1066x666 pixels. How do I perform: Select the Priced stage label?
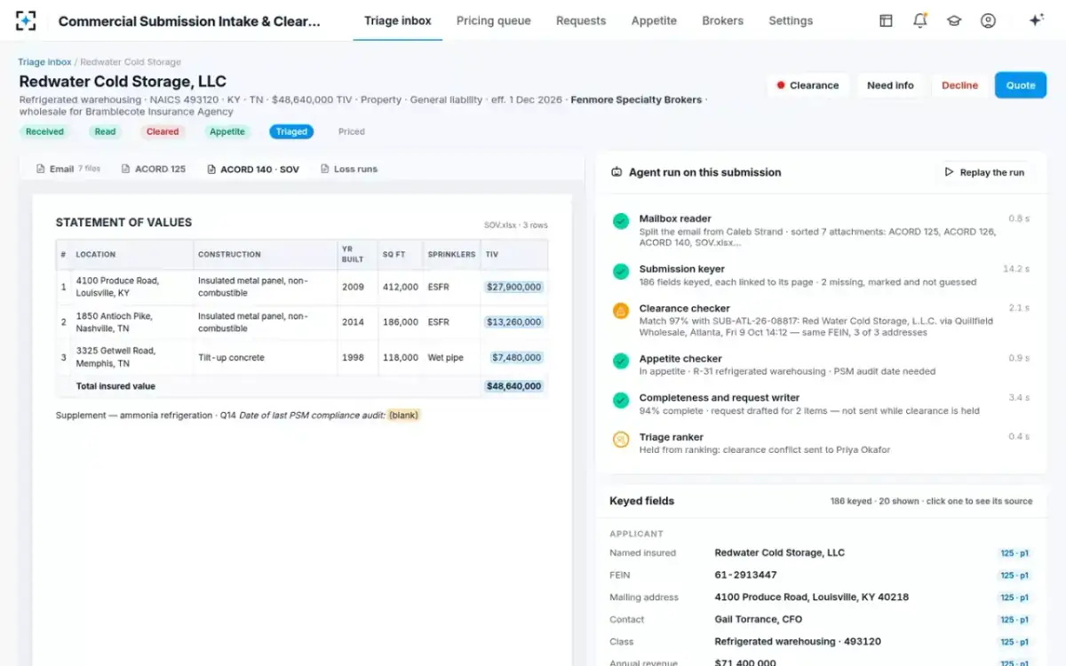pos(352,131)
